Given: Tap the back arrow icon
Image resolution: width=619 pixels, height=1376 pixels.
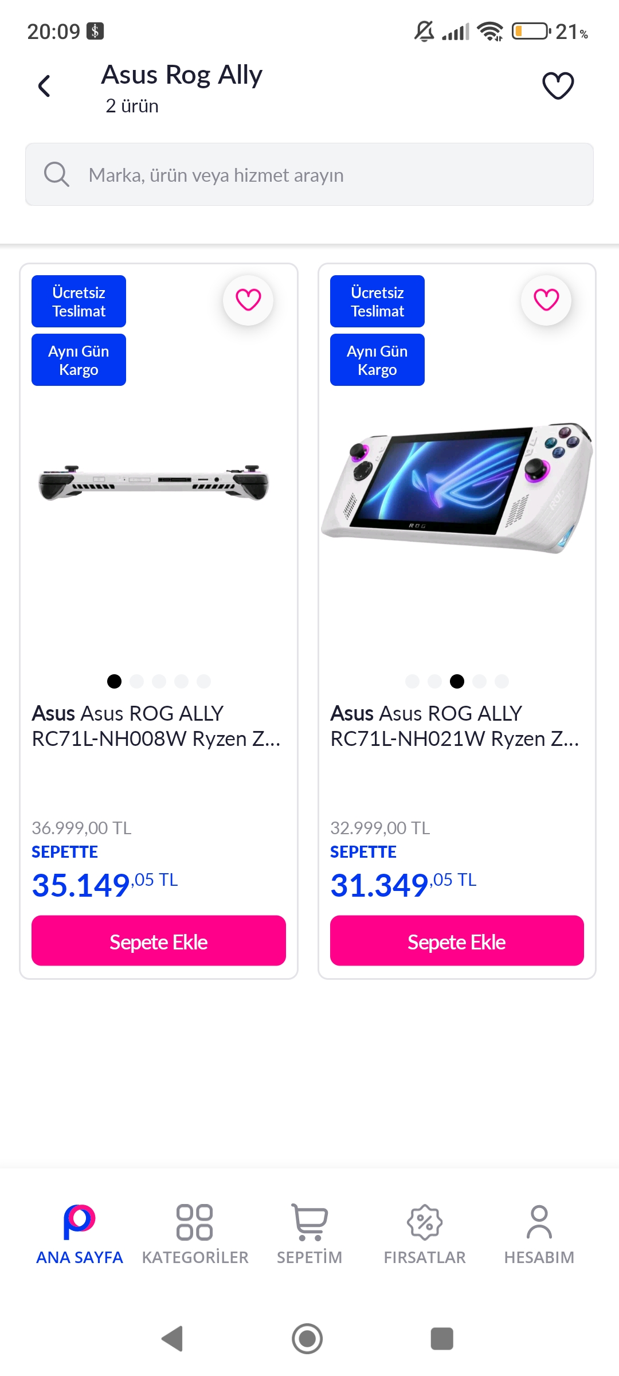Looking at the screenshot, I should click(44, 87).
